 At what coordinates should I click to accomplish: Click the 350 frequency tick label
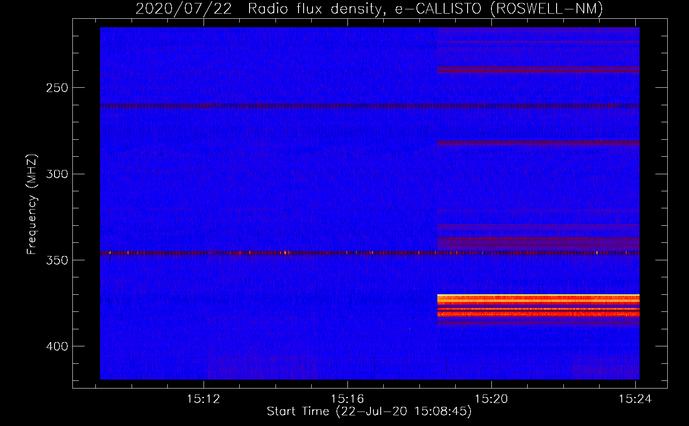pos(57,260)
